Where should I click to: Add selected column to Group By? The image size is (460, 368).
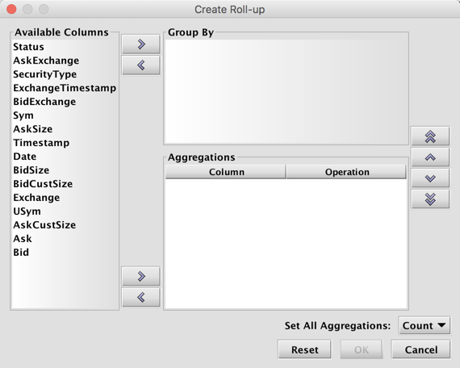click(141, 44)
